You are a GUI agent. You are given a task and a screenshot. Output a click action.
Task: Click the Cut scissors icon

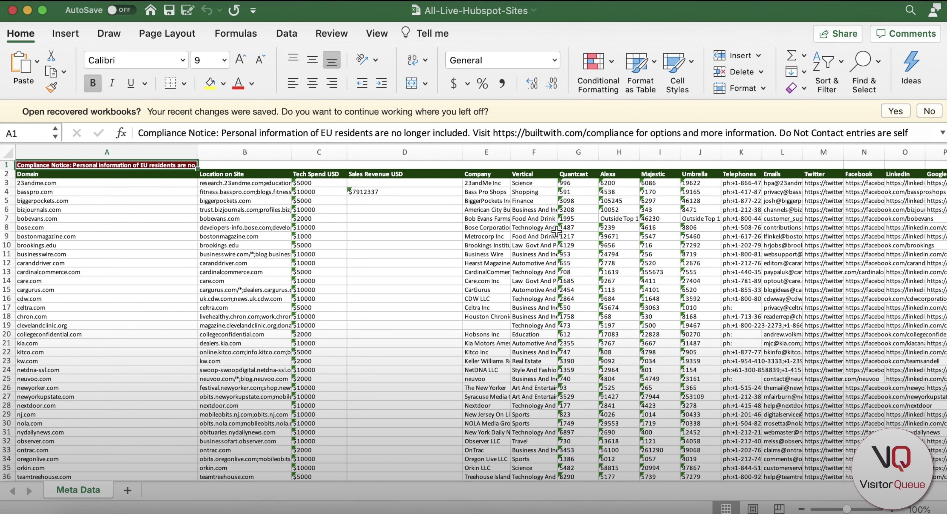click(x=51, y=56)
